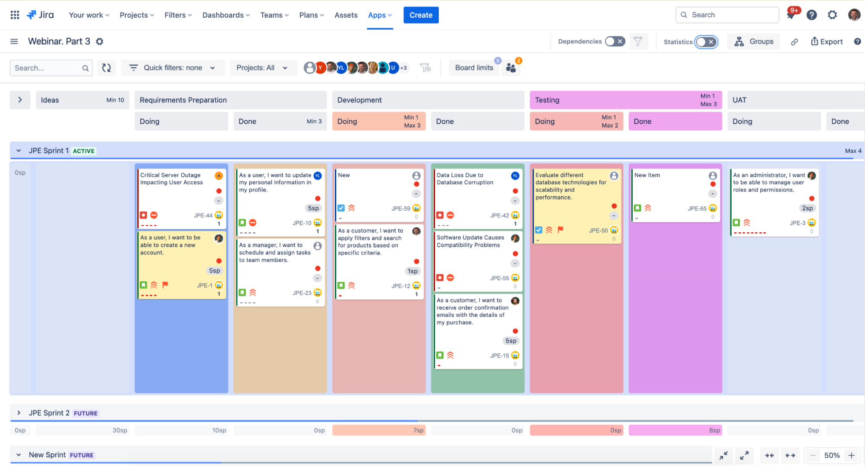Open the Jira app switcher grid
Viewport: 865px width, 466px height.
coord(15,15)
